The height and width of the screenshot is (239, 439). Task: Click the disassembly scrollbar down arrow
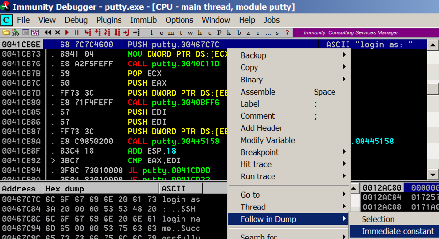click(433, 175)
